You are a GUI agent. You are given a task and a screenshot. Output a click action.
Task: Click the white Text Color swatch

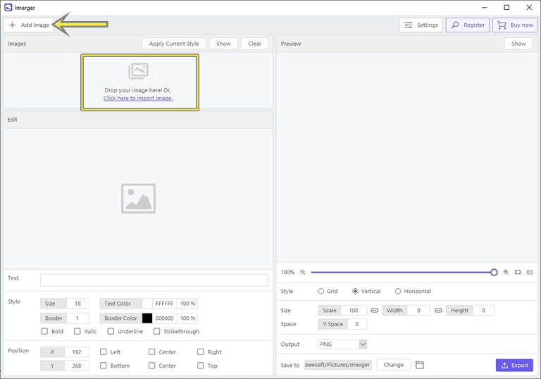pos(147,304)
